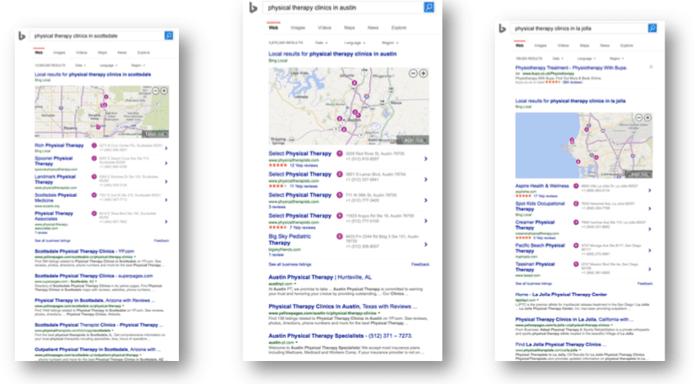Expand the Aspire Health & Wellness listing arrow
694x384 pixels.
point(650,190)
